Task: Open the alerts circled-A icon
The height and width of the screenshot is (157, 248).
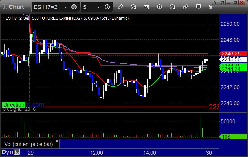Action: pos(172,7)
